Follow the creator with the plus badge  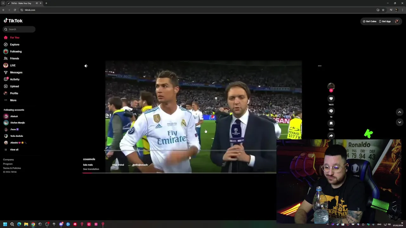(x=331, y=91)
